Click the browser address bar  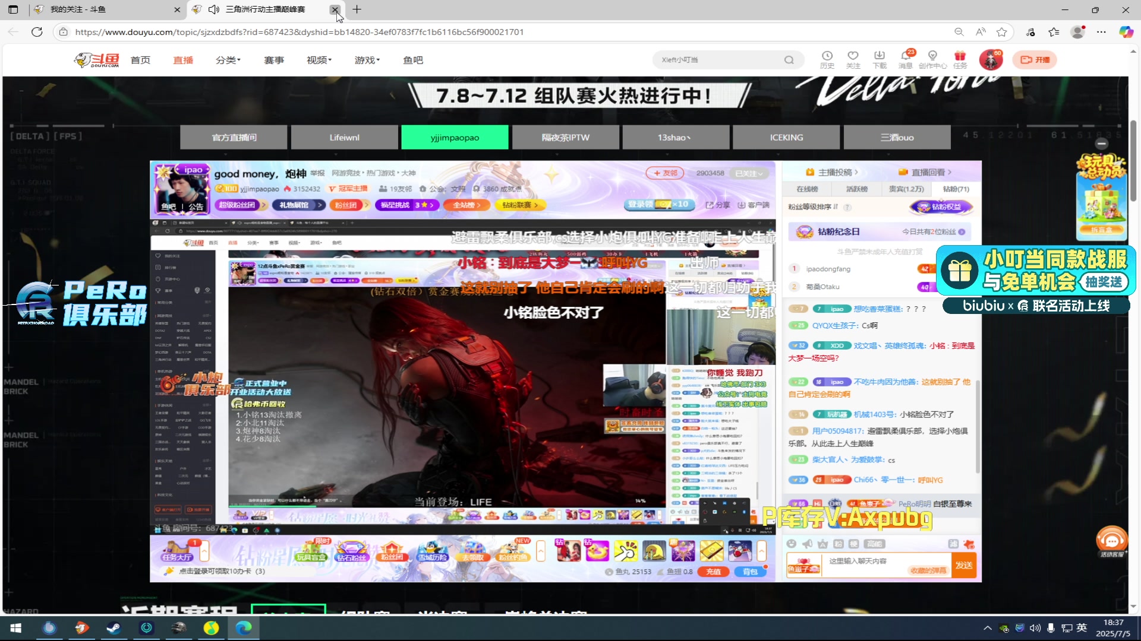pos(505,32)
